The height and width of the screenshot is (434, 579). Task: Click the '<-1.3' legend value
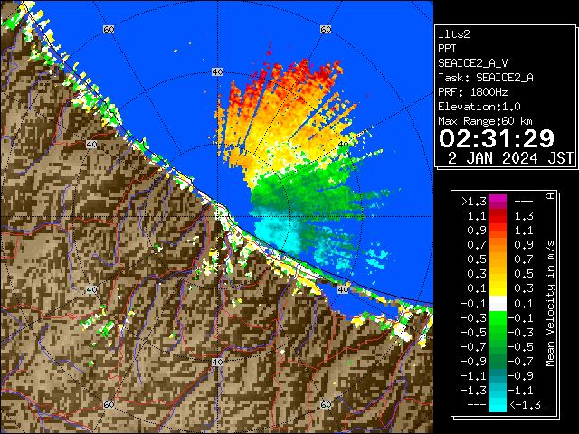click(525, 405)
